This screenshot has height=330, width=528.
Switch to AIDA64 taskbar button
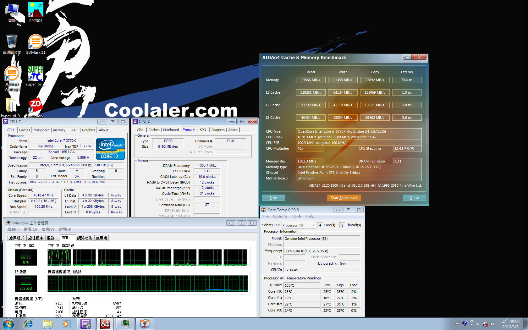point(105,324)
